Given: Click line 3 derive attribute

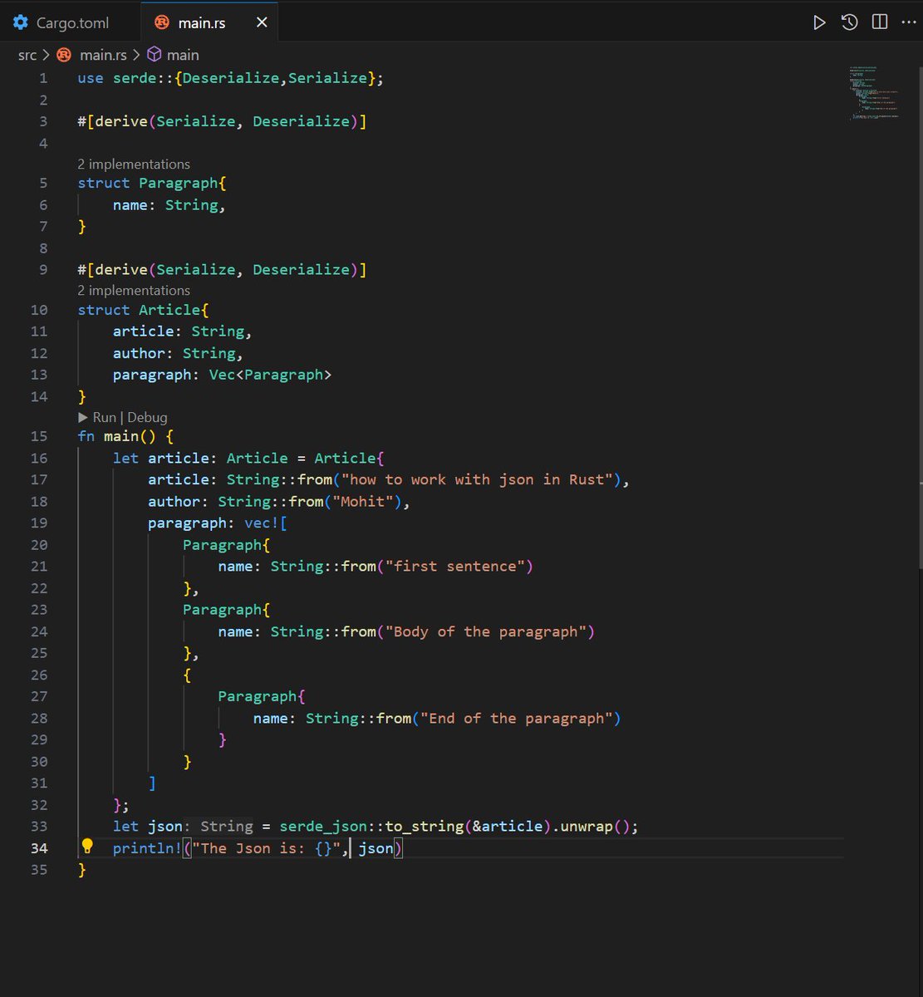Looking at the screenshot, I should click(x=222, y=121).
